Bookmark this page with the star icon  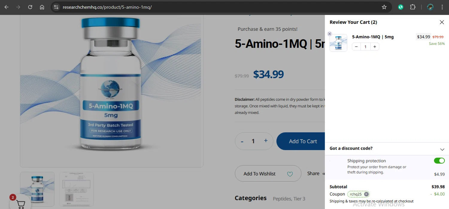pos(384,7)
